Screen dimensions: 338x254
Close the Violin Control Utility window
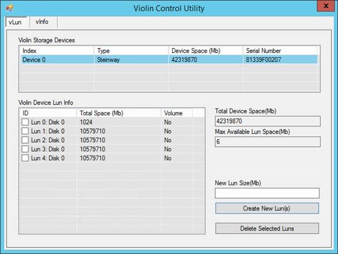(x=326, y=6)
